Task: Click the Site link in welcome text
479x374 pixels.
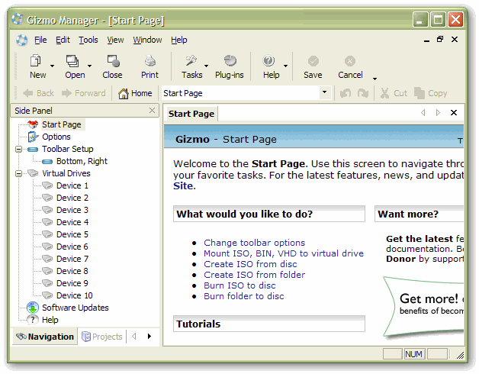Action: [x=183, y=186]
